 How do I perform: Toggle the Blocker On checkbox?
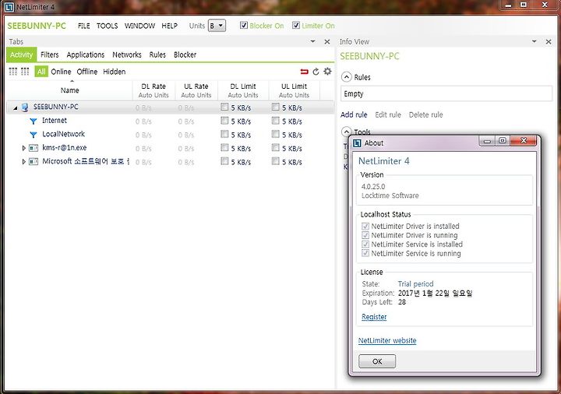pyautogui.click(x=244, y=25)
